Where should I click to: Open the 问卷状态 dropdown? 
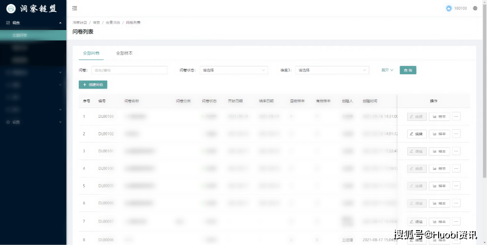234,70
